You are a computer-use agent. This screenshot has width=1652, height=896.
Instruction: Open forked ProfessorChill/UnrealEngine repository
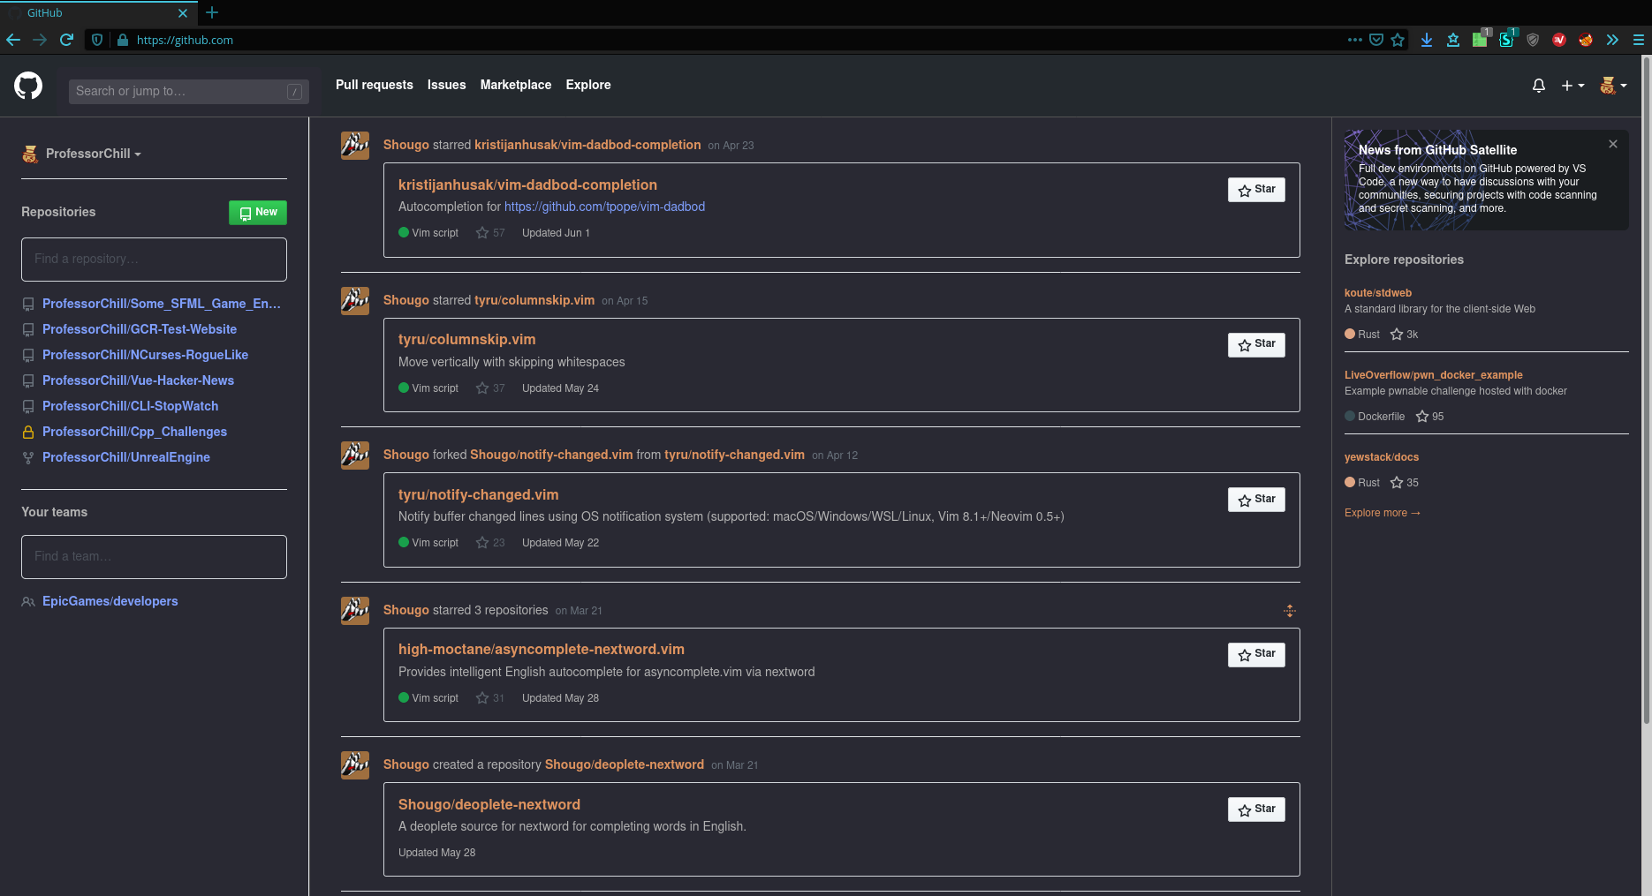coord(126,457)
